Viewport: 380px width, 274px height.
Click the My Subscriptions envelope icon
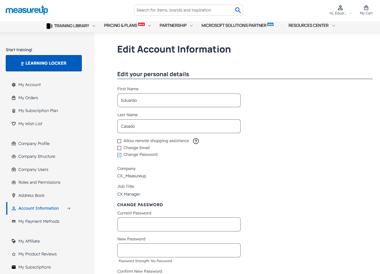[14, 267]
